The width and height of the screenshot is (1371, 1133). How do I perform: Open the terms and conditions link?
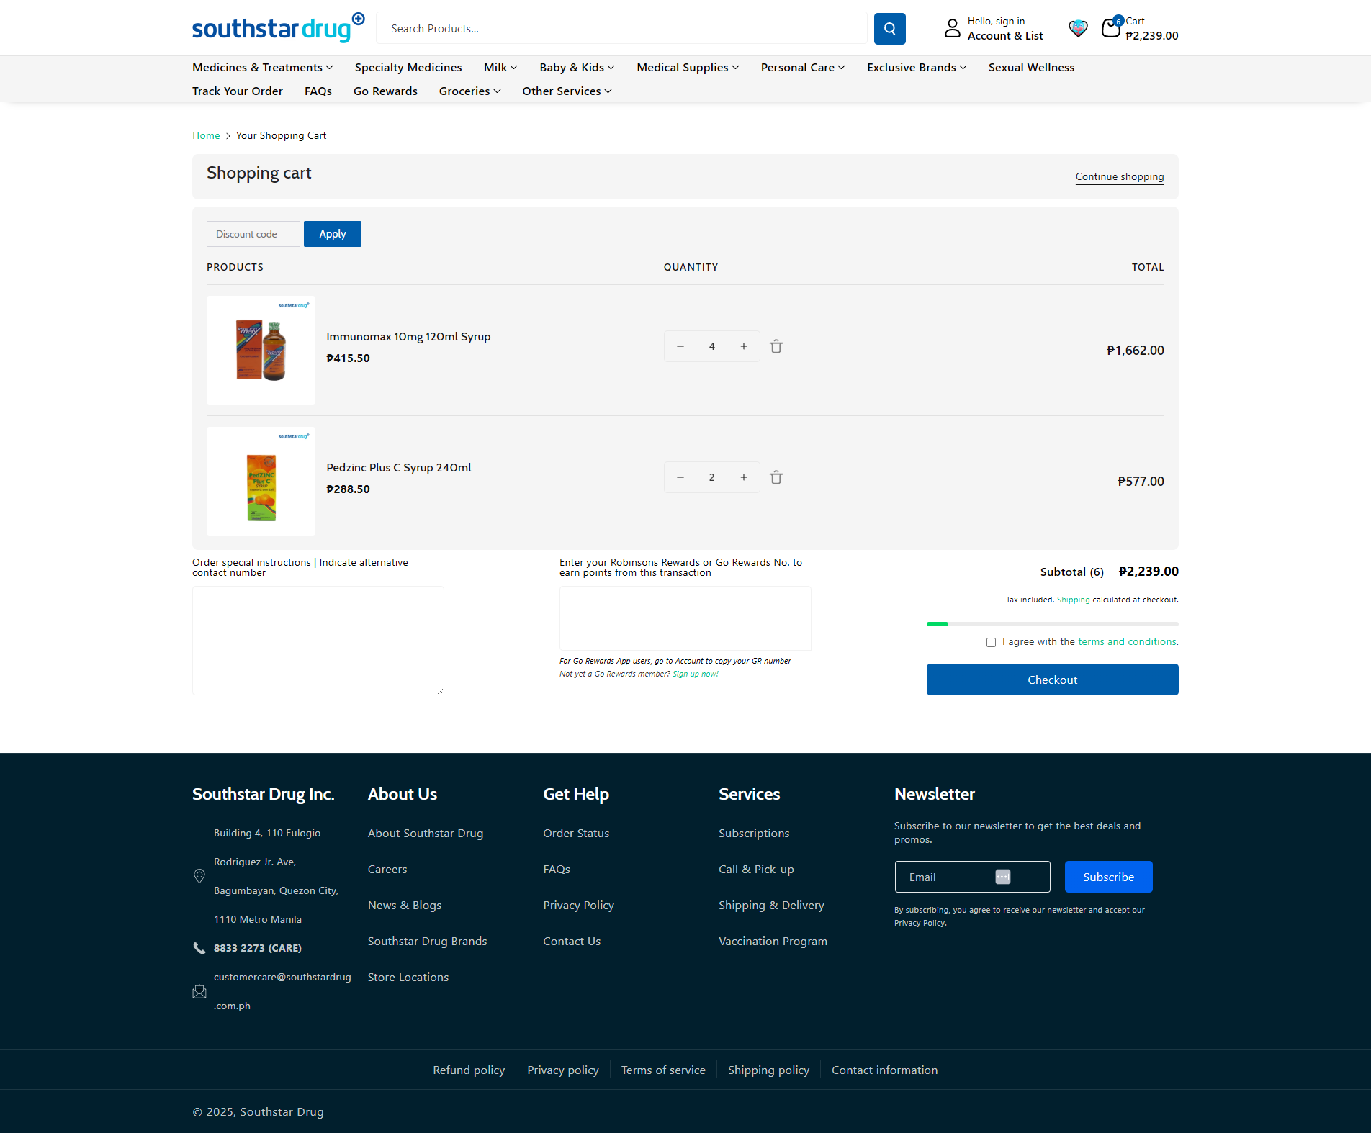click(1128, 641)
